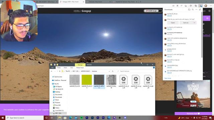Screen dimensions: 214x120
Task: Select Downloads in navigation pane
Action: coord(59,97)
